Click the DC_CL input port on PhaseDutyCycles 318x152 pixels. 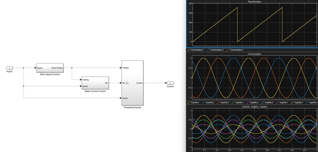(x=125, y=83)
